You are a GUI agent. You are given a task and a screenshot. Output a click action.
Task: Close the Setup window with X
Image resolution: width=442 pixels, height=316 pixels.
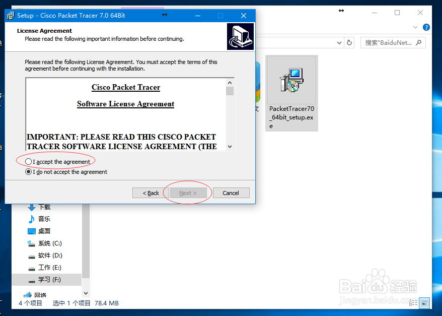click(244, 16)
